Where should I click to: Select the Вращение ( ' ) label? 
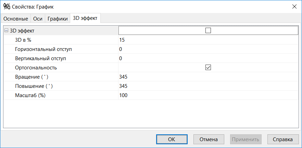(32, 77)
